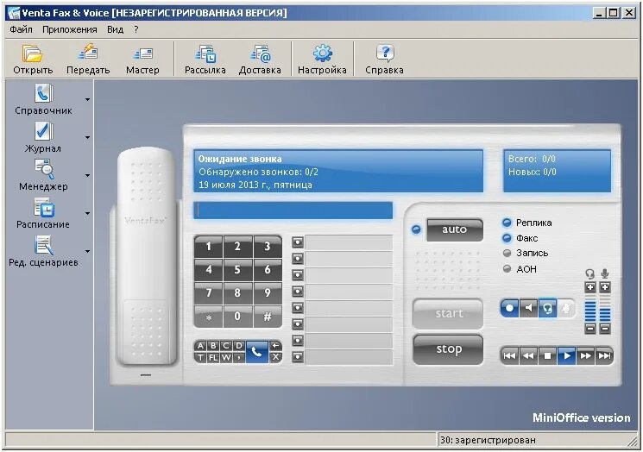The width and height of the screenshot is (643, 452).
Task: Open Ред. сценариев script editor icon
Action: tap(43, 251)
